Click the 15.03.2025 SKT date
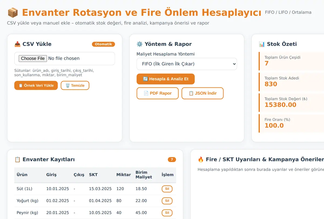 pyautogui.click(x=100, y=189)
